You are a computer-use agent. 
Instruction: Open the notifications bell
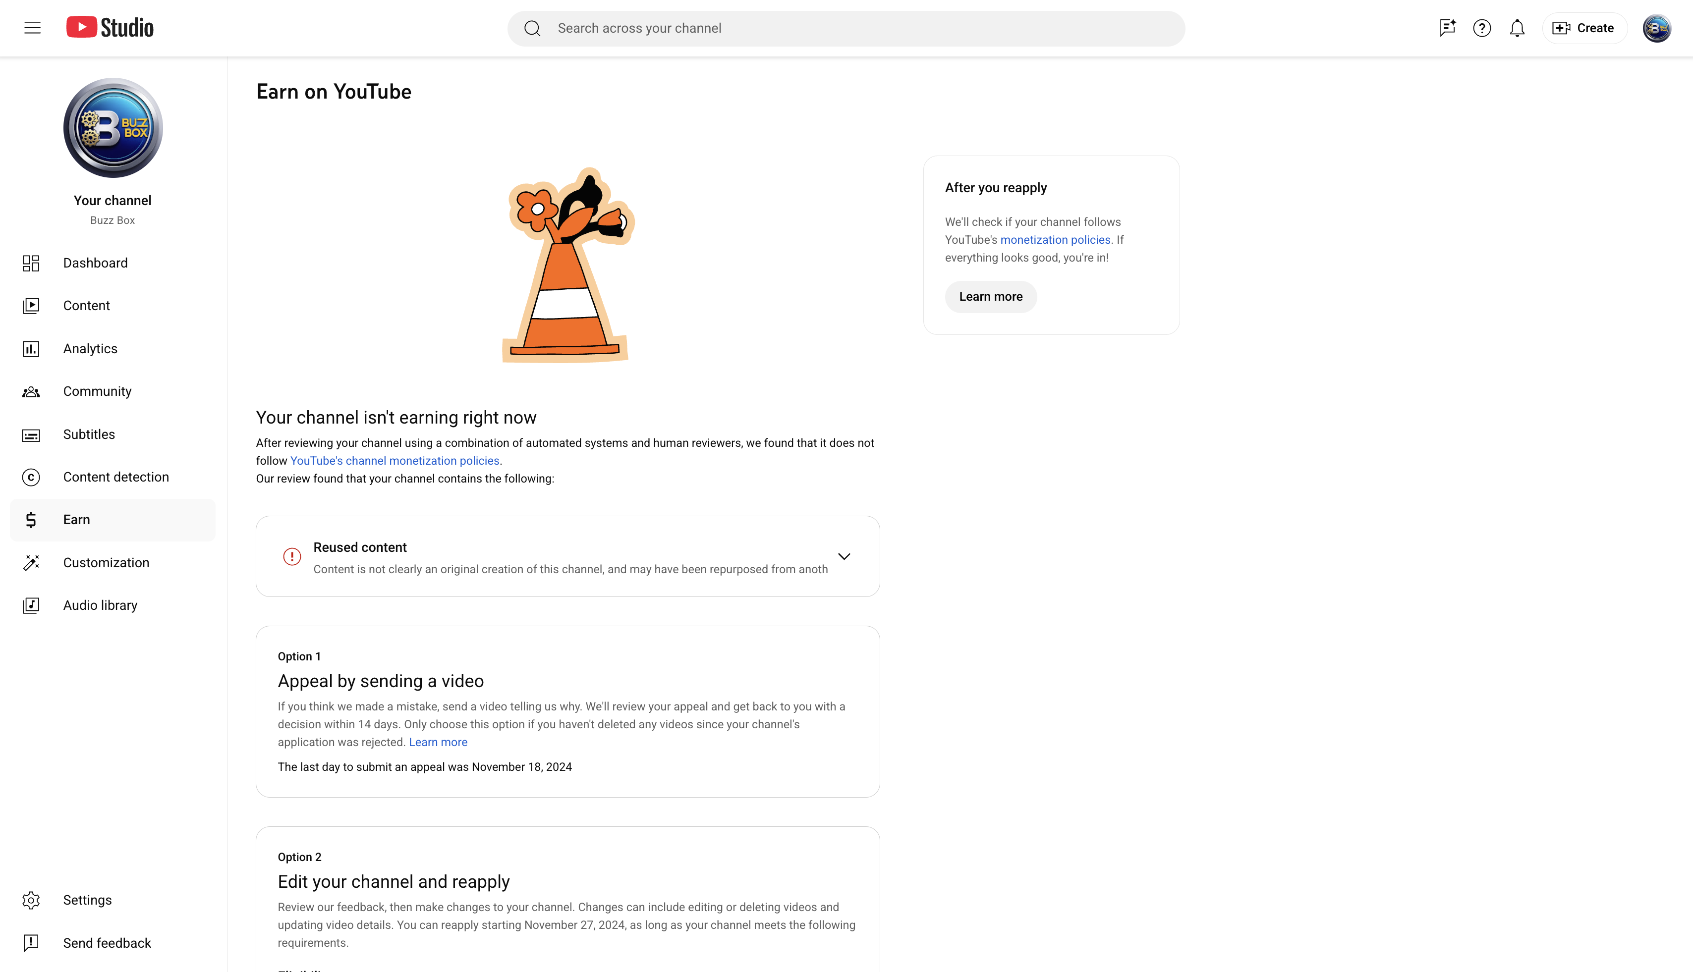(1518, 28)
